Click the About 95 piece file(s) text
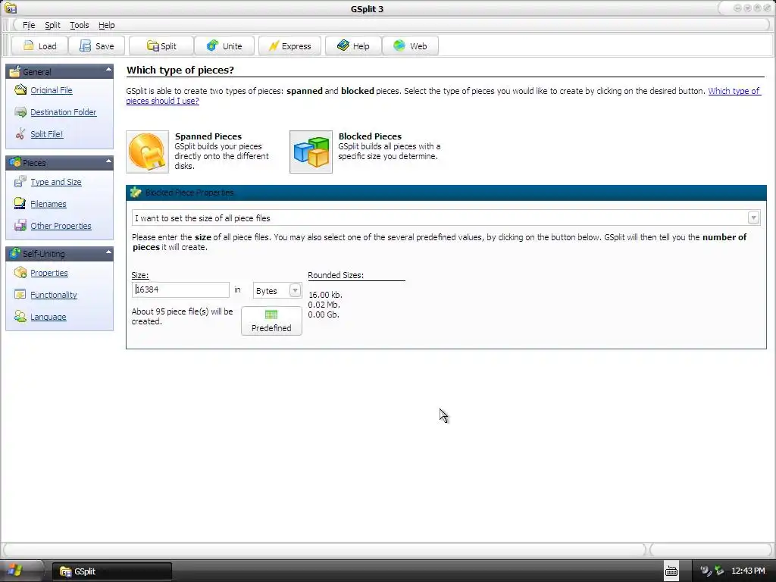 click(182, 316)
